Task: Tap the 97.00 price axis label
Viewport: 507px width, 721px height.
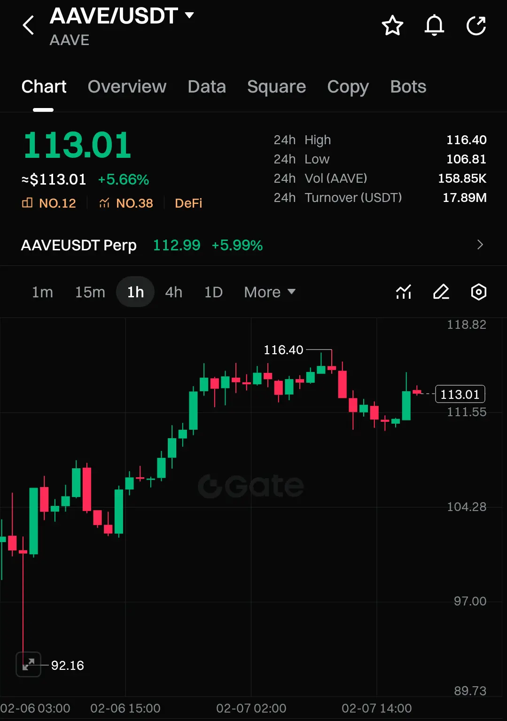Action: [470, 601]
